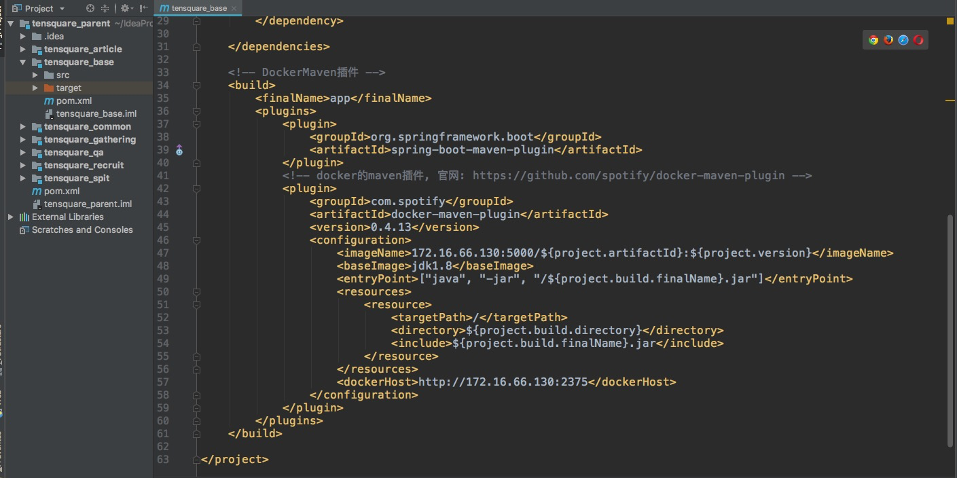Click the dockerHost URL on line 57
Image resolution: width=957 pixels, height=478 pixels.
click(x=503, y=382)
